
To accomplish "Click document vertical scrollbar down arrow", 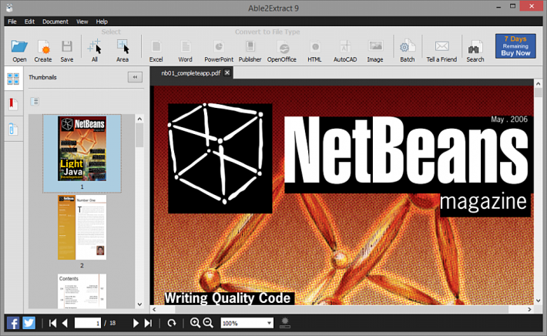I will pyautogui.click(x=538, y=301).
